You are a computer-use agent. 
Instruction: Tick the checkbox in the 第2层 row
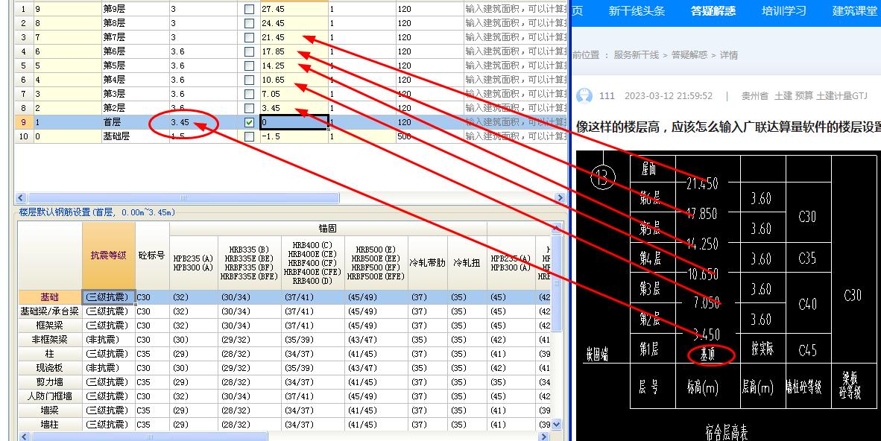pos(249,108)
